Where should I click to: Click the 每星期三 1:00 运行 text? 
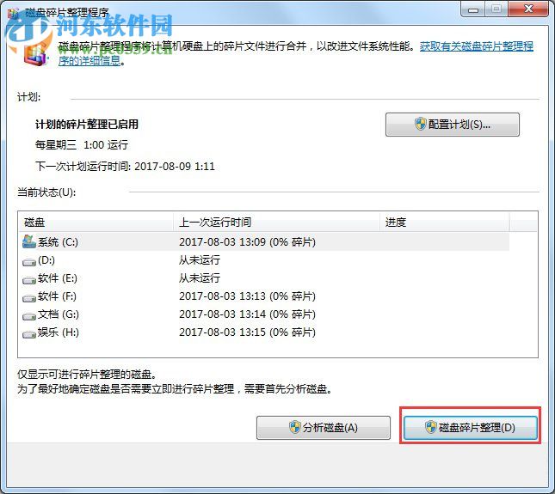[82, 145]
